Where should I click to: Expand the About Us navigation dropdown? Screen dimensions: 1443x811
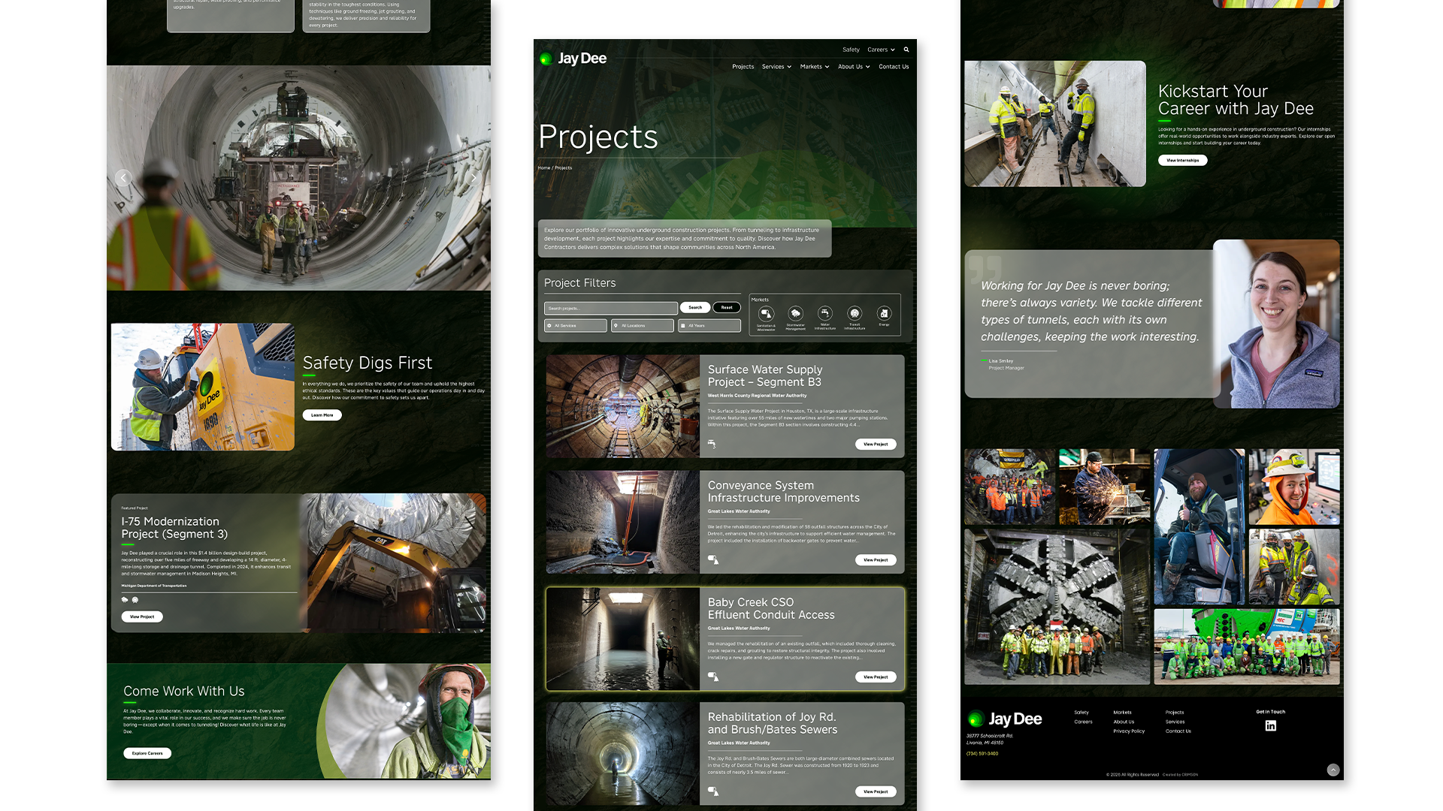(854, 67)
